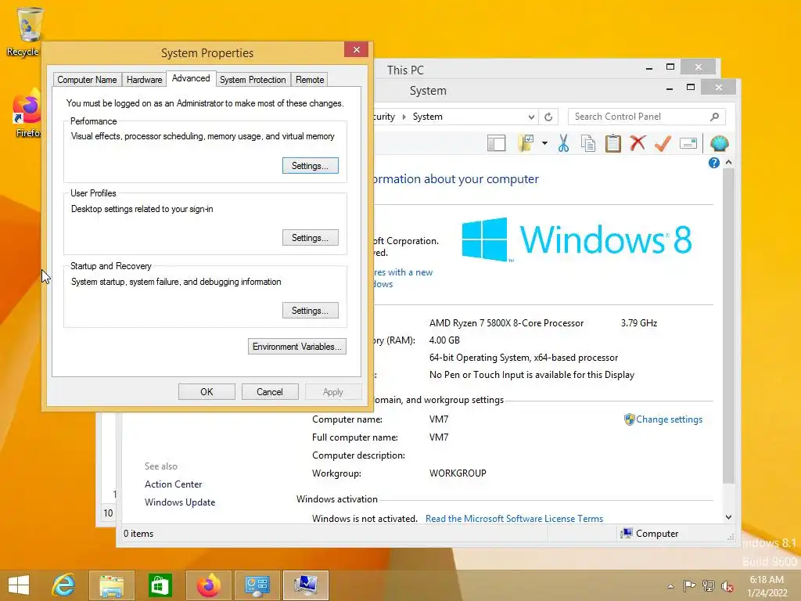Click OK in System Properties
801x601 pixels.
click(207, 392)
